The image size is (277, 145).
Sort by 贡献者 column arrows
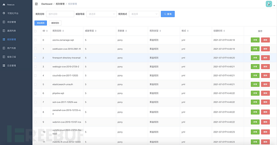click(126, 31)
